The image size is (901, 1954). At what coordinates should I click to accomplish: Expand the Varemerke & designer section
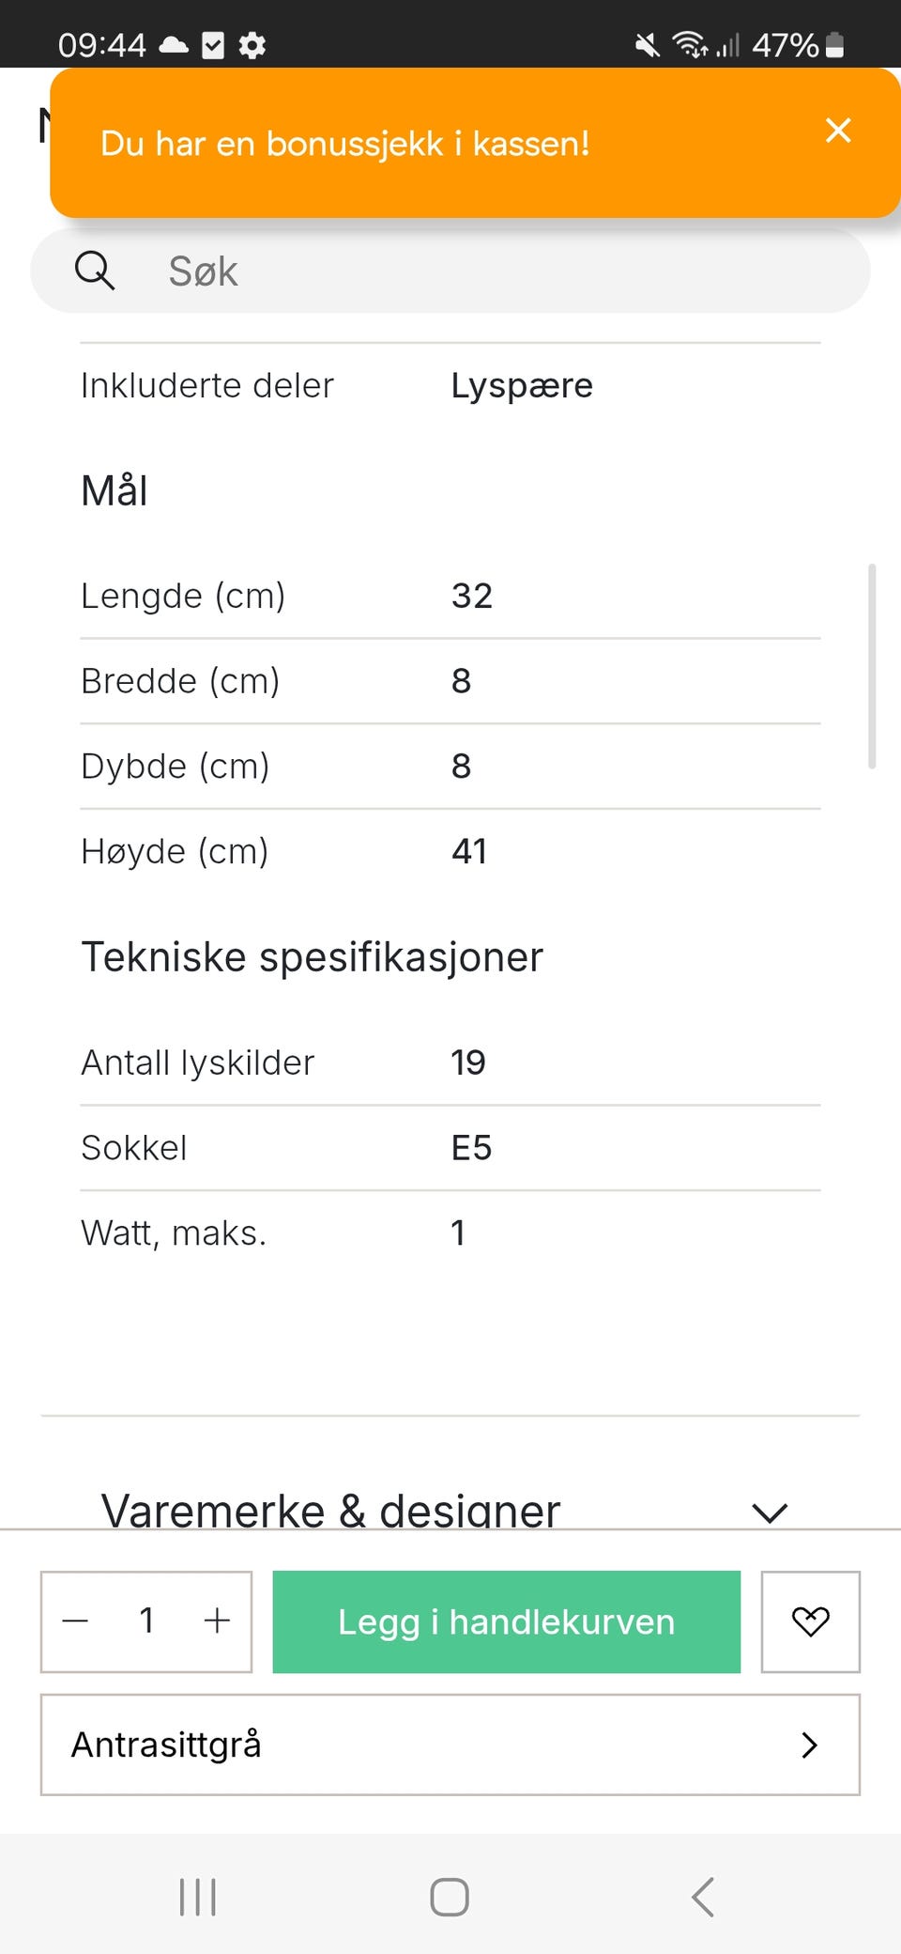click(330, 1509)
